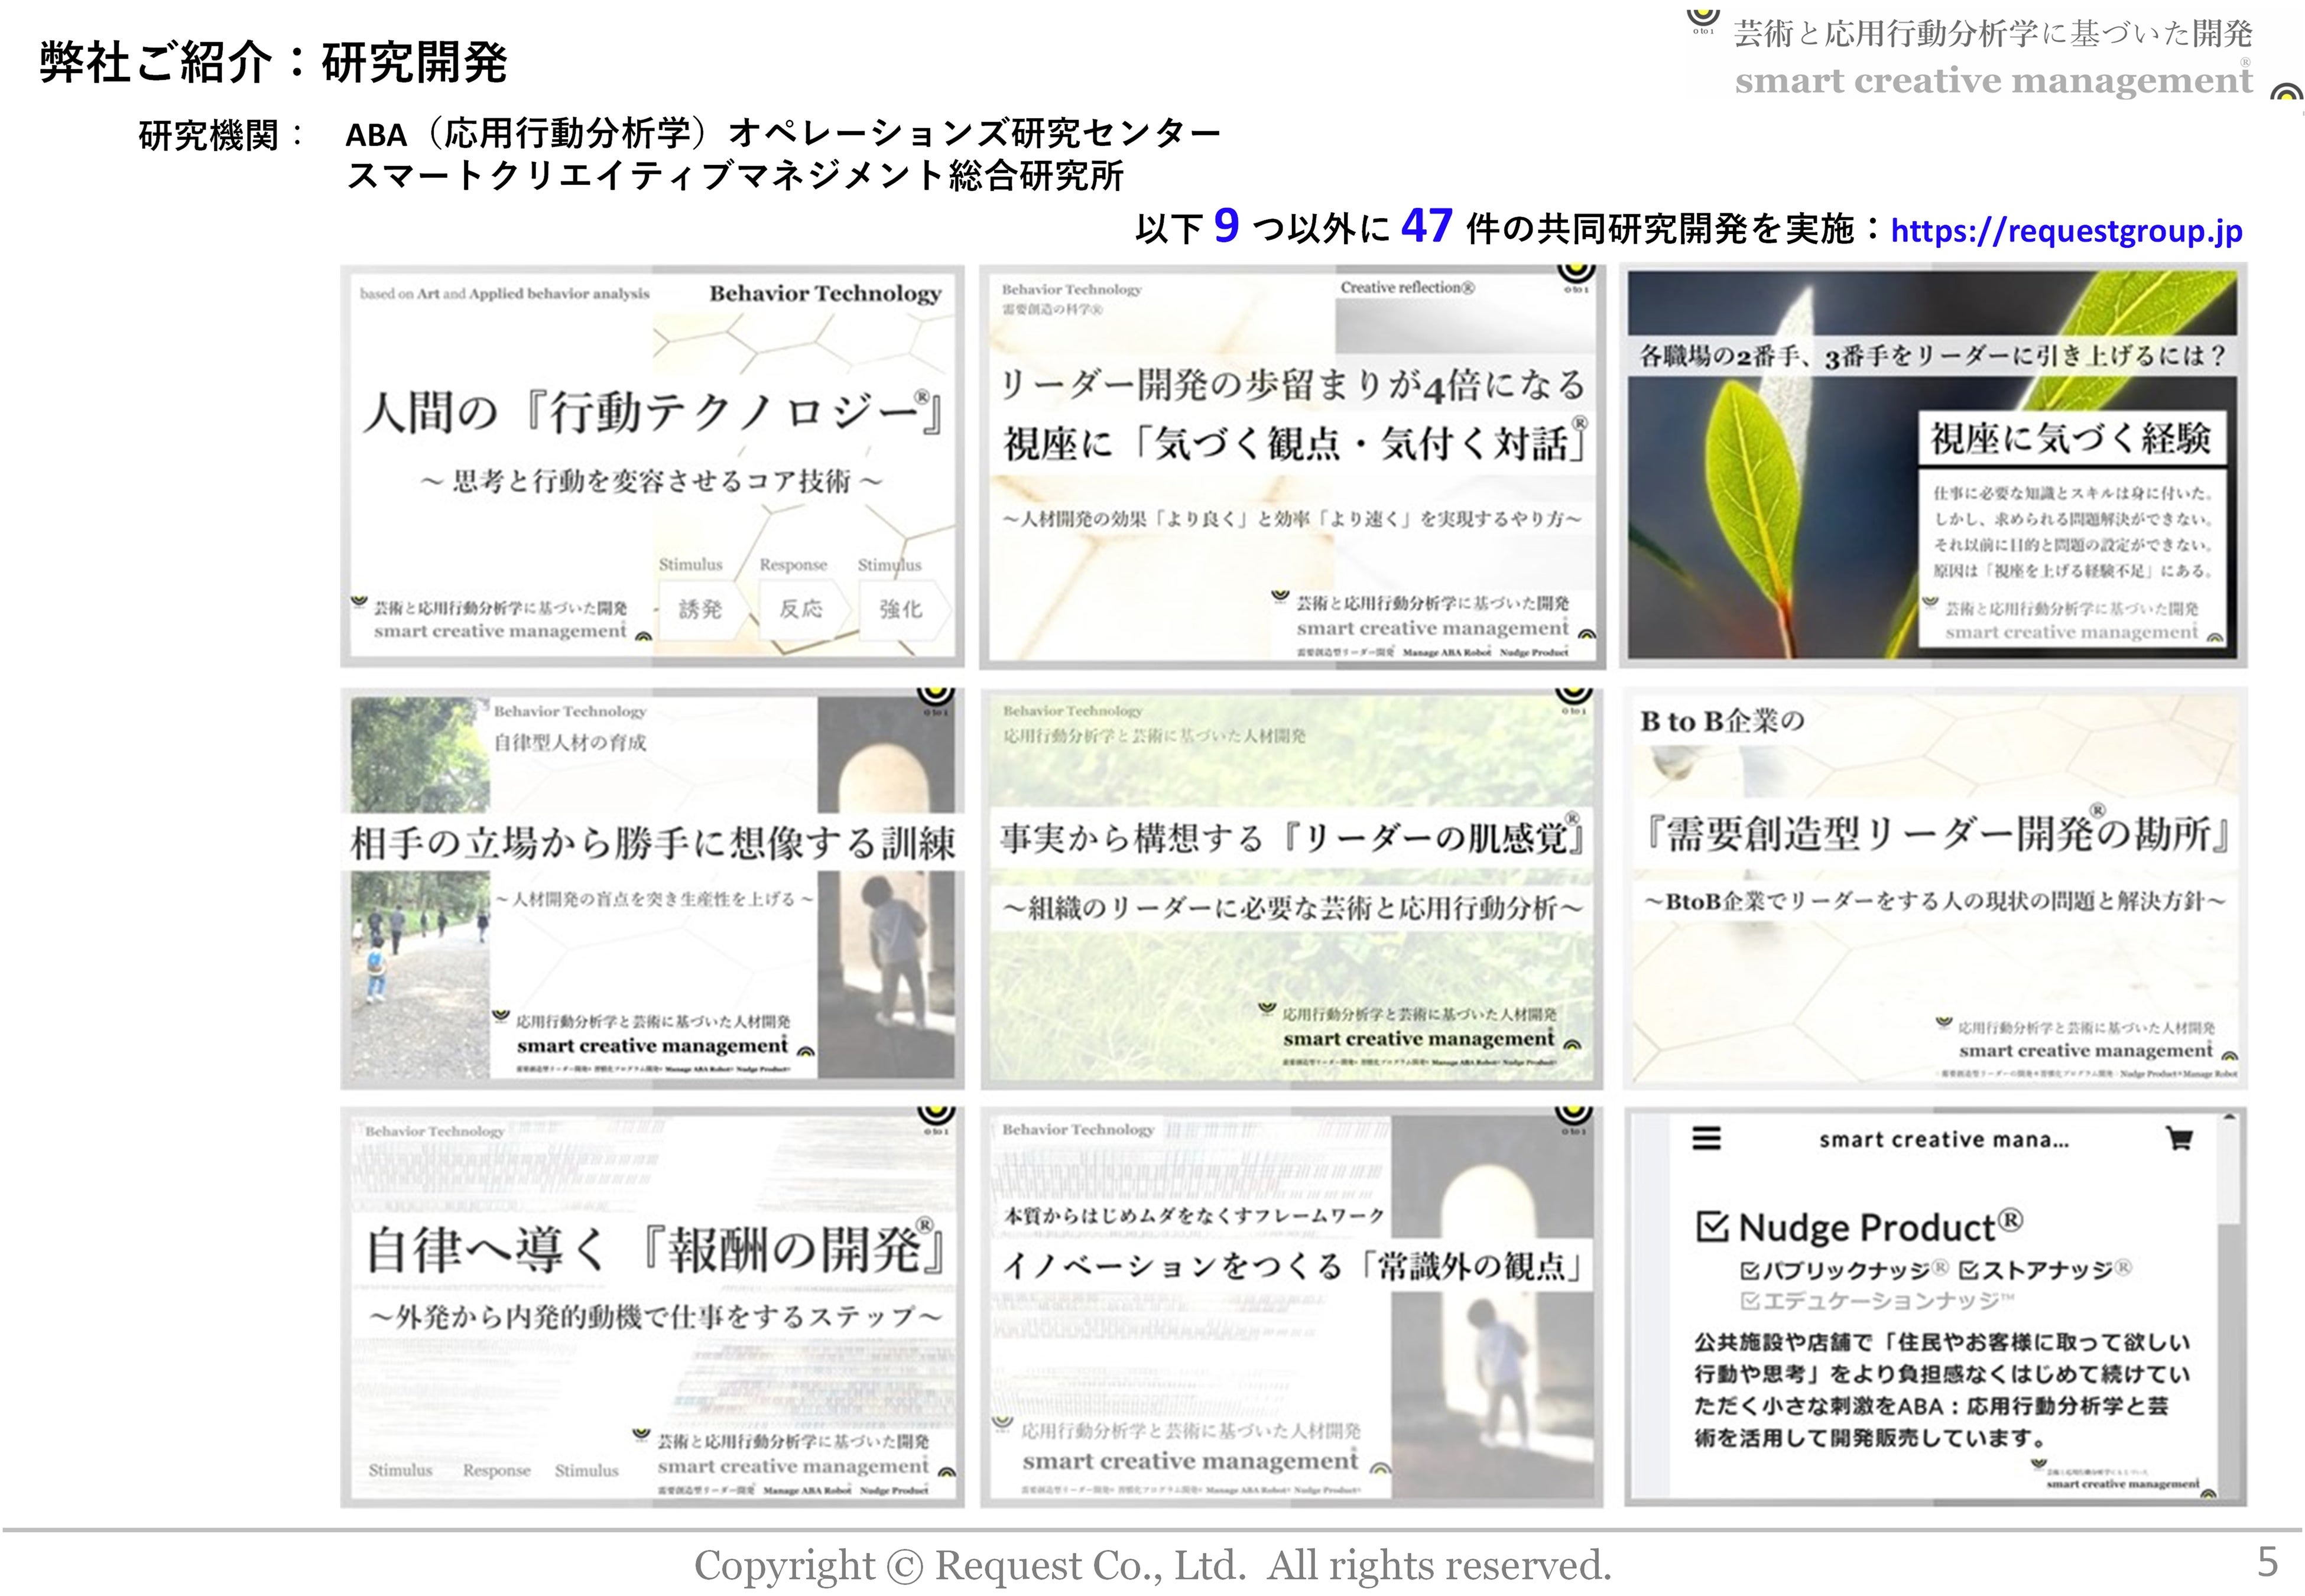Click scrollbar up arrow in Nudge panel

2229,1117
